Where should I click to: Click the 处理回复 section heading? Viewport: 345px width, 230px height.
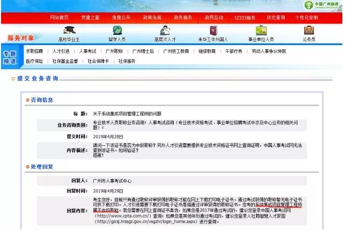tap(42, 167)
